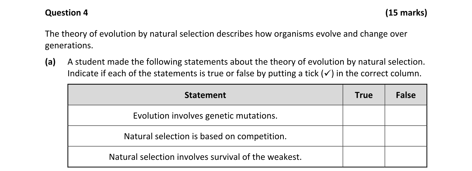472x171 pixels.
Task: Tick False for 'survival of the weakest' statement
Action: pos(406,156)
